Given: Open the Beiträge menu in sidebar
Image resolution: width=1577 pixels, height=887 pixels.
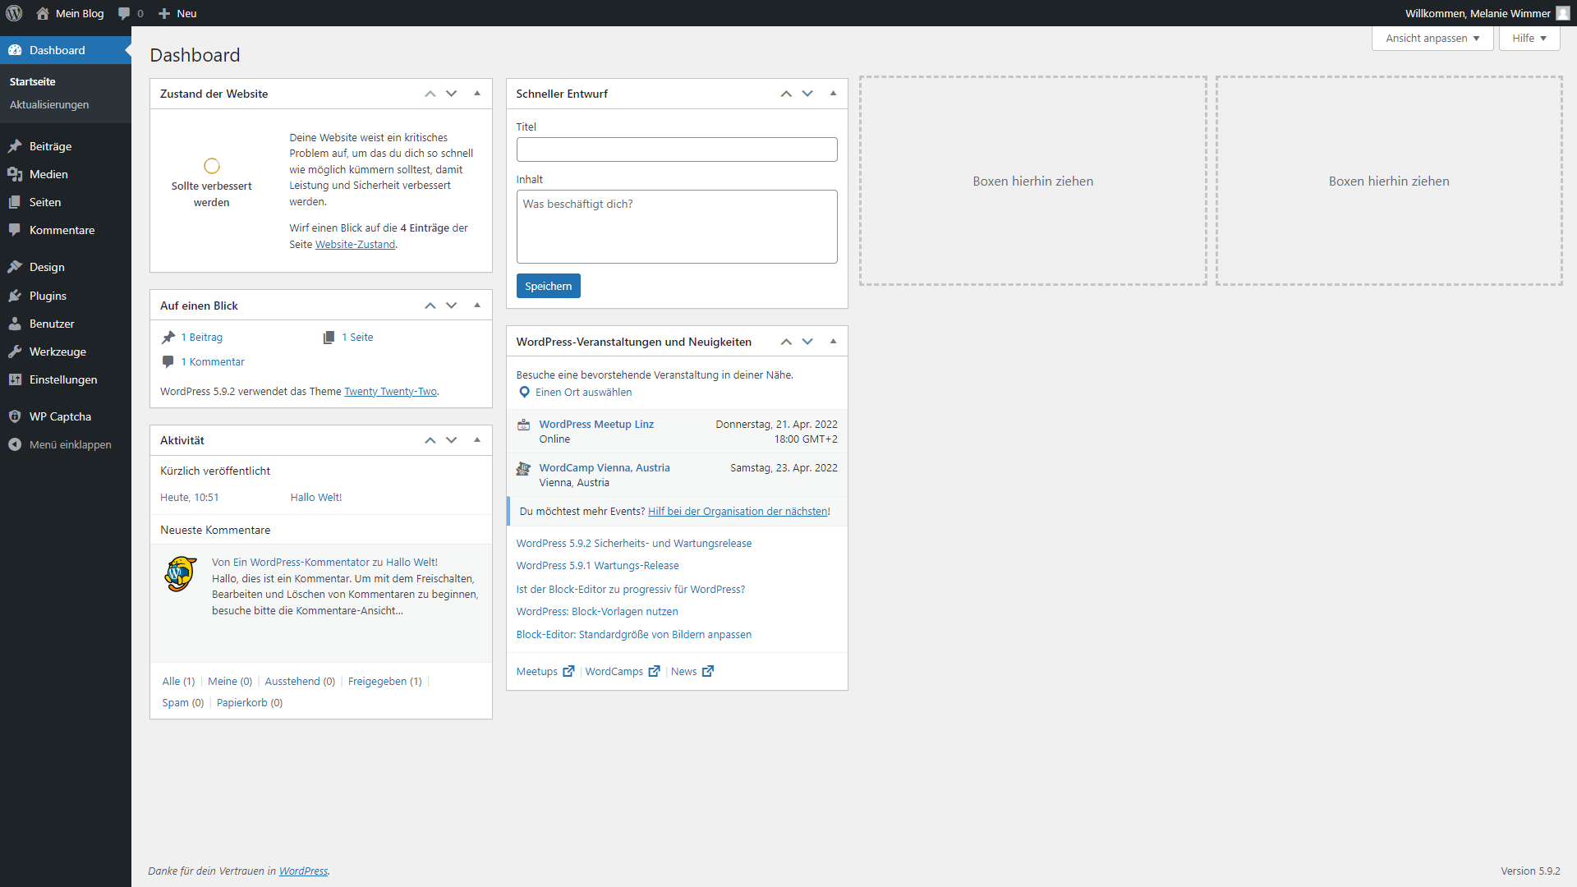Looking at the screenshot, I should point(66,146).
